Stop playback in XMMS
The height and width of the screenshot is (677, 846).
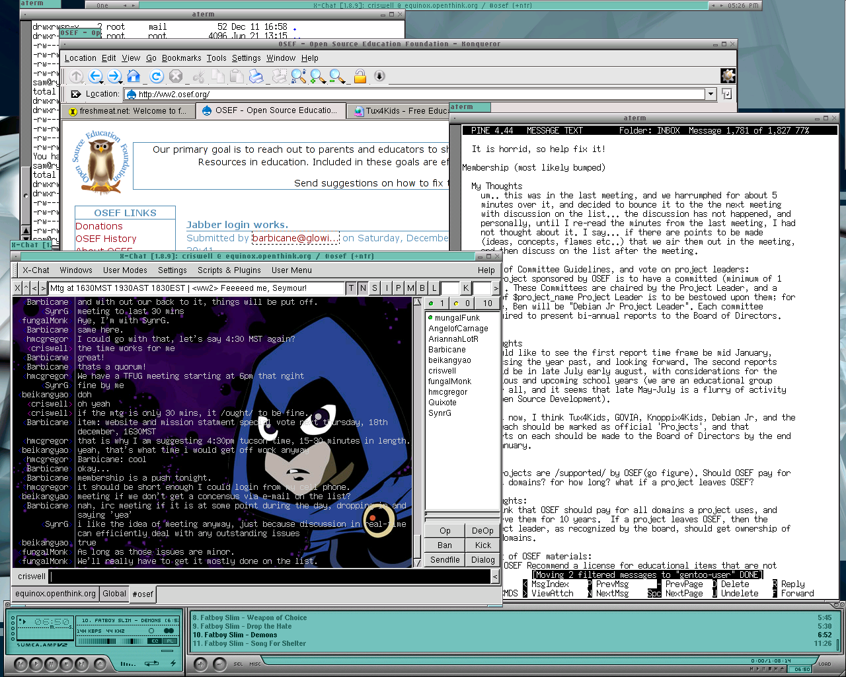66,664
